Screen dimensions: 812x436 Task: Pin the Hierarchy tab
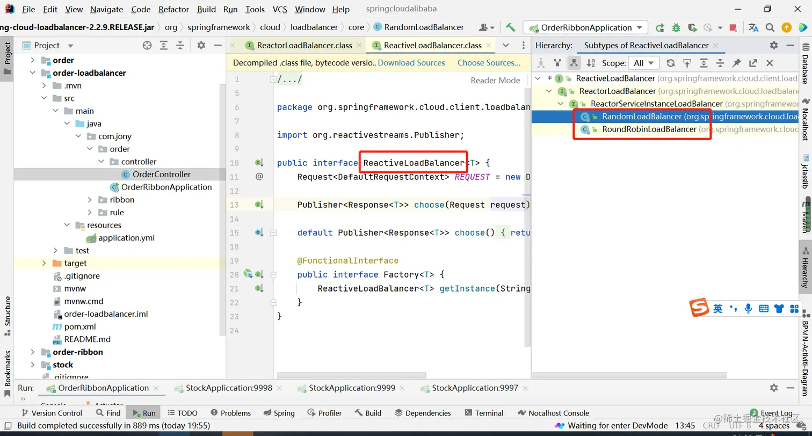(x=736, y=63)
